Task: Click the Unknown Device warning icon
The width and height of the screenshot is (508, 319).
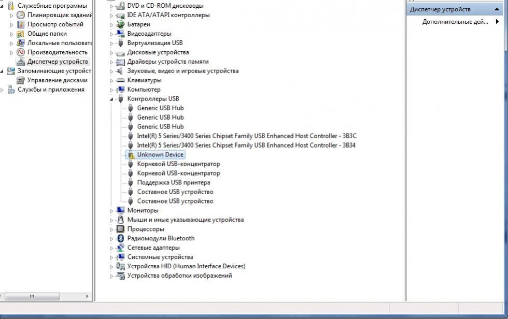Action: (131, 155)
